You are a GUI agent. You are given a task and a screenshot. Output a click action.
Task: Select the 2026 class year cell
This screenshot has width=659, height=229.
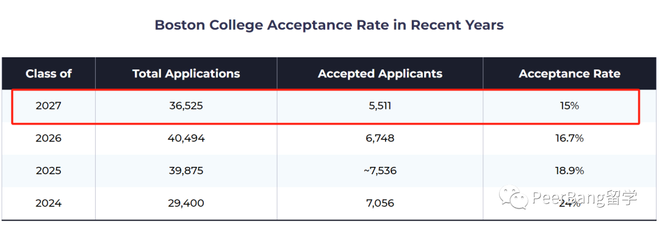point(49,138)
